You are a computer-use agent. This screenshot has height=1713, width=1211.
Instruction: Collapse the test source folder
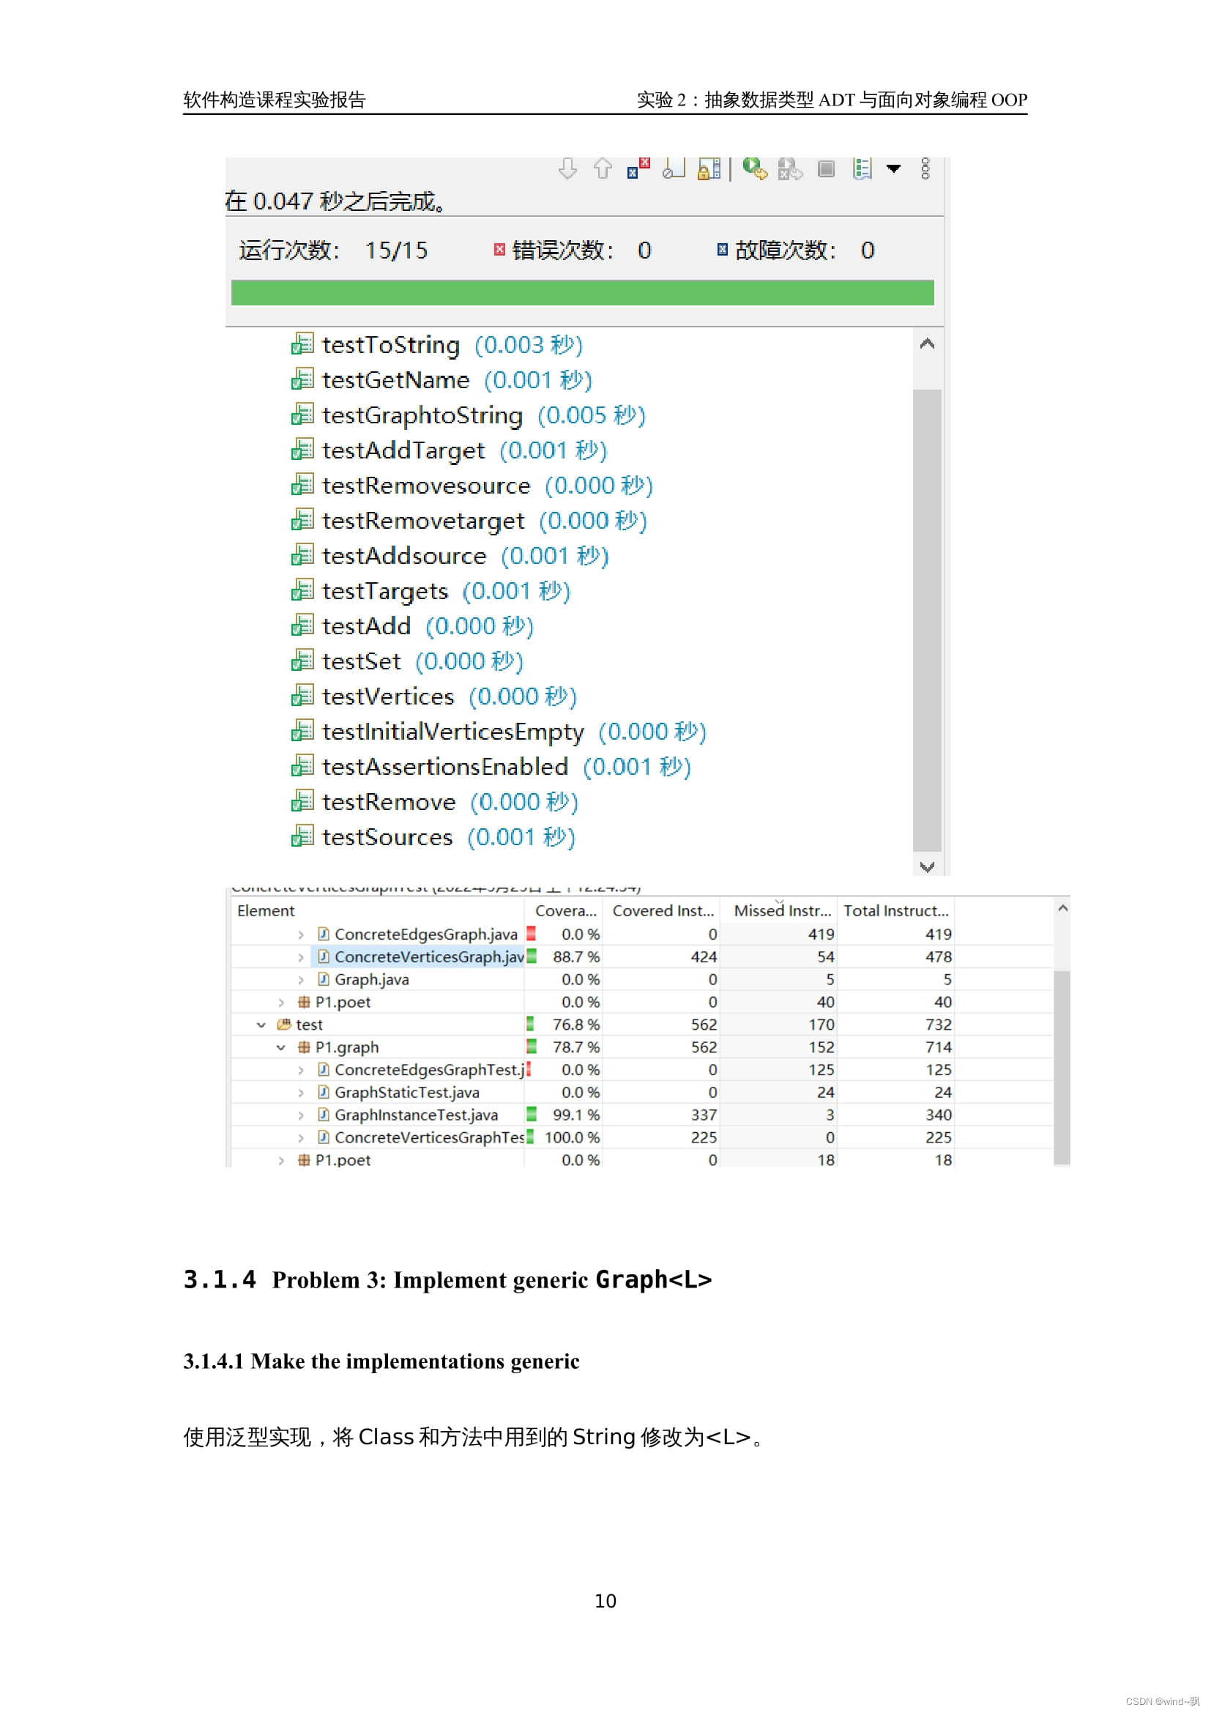261,1025
